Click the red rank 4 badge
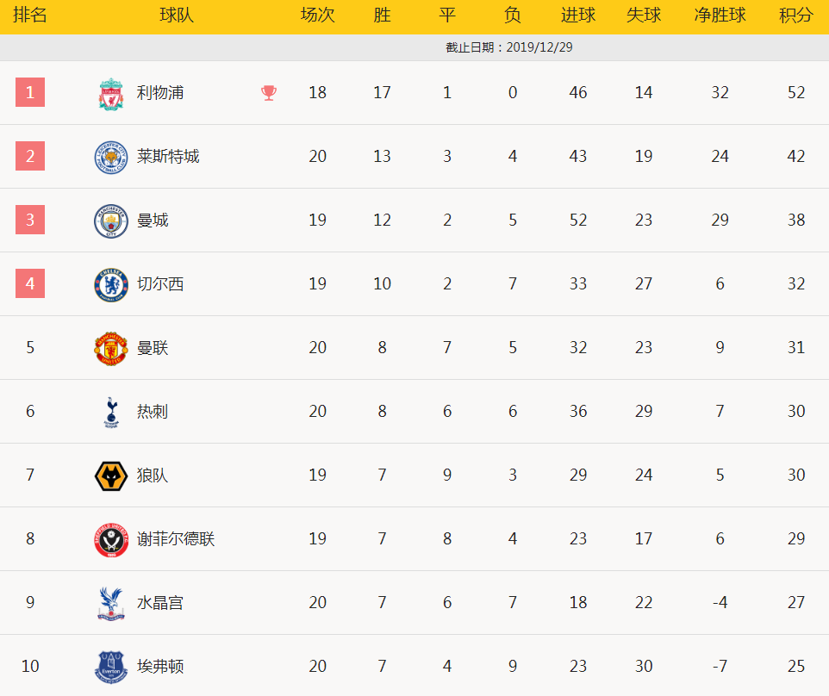Viewport: 829px width, 696px height. [30, 283]
